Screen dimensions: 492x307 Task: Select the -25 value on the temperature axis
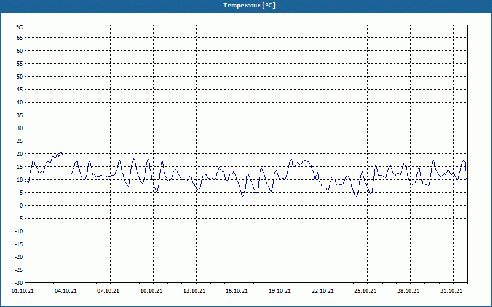click(19, 270)
